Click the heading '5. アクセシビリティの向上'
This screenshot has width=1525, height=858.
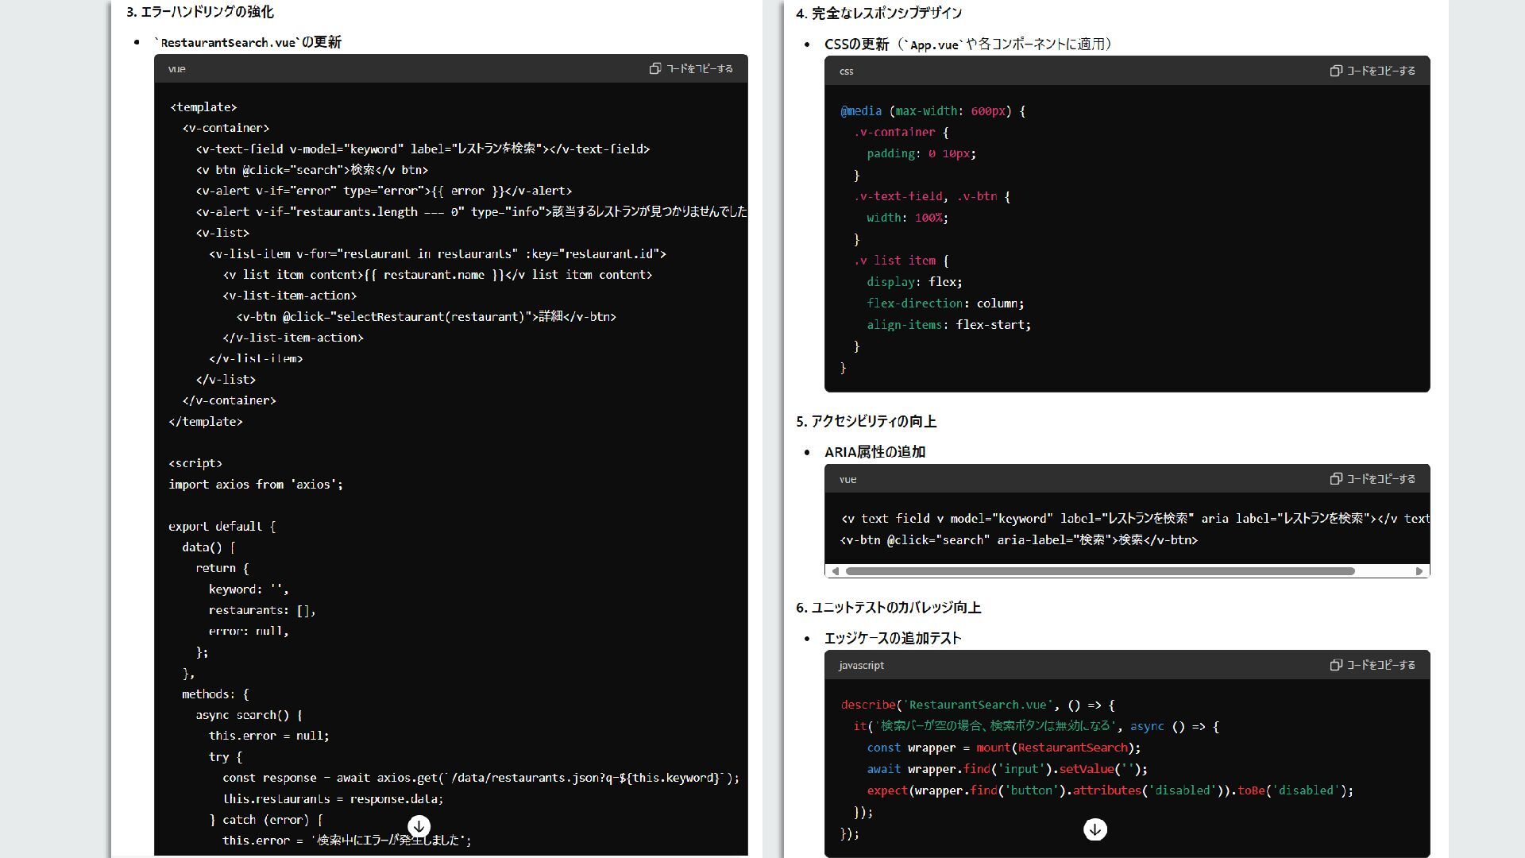[x=866, y=422]
